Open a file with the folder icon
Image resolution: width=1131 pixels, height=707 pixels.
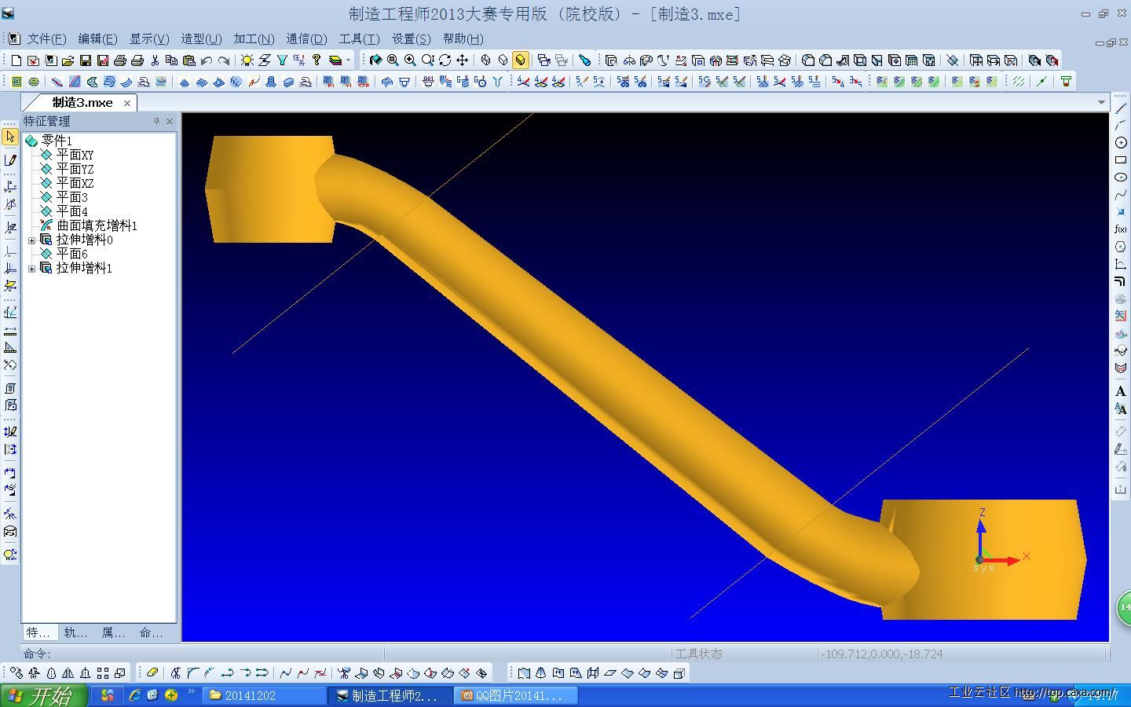click(68, 60)
